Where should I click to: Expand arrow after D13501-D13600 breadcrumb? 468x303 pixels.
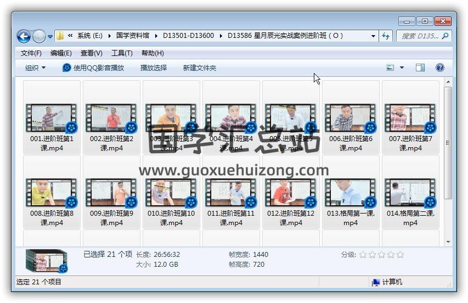pos(221,36)
